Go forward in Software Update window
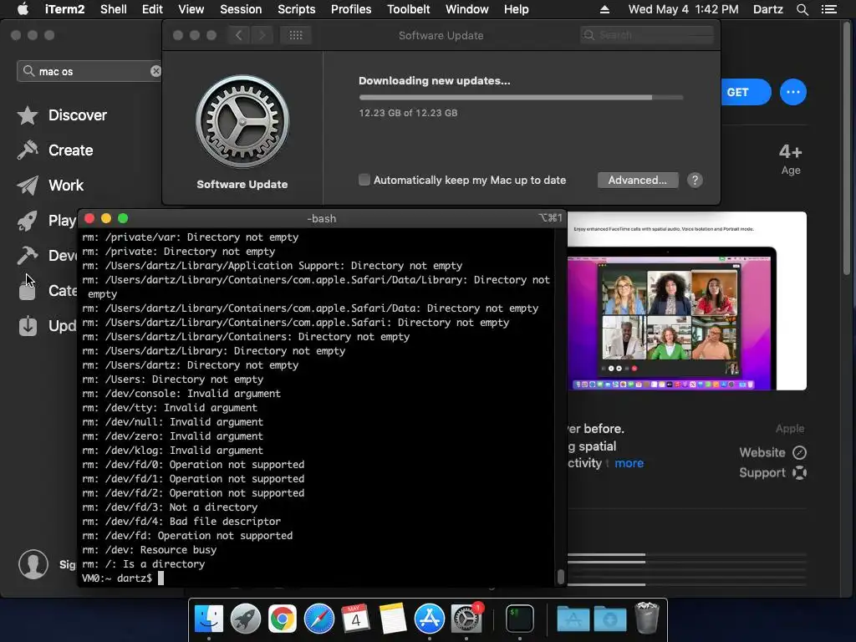The width and height of the screenshot is (856, 642). click(x=262, y=35)
